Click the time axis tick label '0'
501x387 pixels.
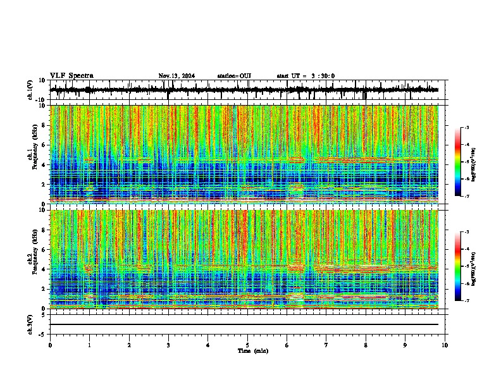(50, 345)
